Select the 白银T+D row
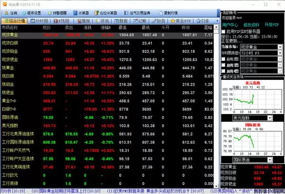The height and width of the screenshot is (194, 285). pos(107,109)
